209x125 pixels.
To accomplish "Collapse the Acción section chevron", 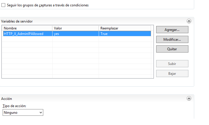I will [x=189, y=98].
